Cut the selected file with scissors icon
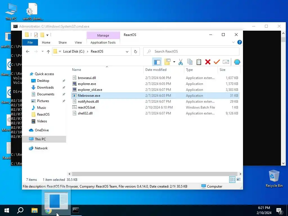This screenshot has height=216, width=288. [181, 62]
